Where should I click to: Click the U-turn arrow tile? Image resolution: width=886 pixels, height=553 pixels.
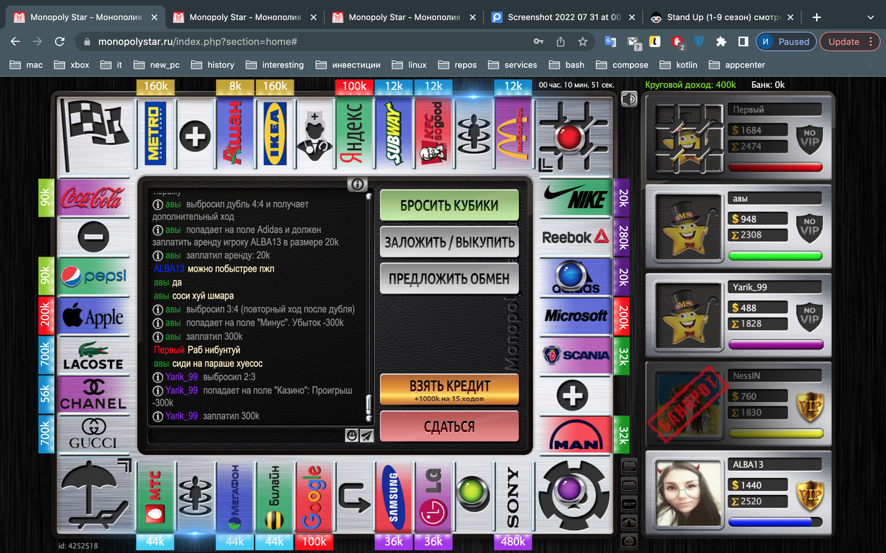[x=354, y=498]
